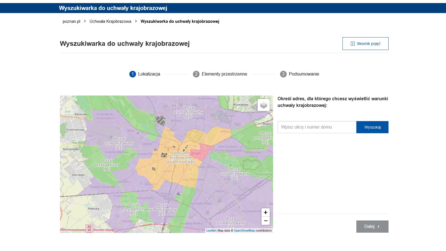The height and width of the screenshot is (251, 446).
Task: Open Uchwała Krajobrazowa breadcrumb link
Action: coord(110,21)
